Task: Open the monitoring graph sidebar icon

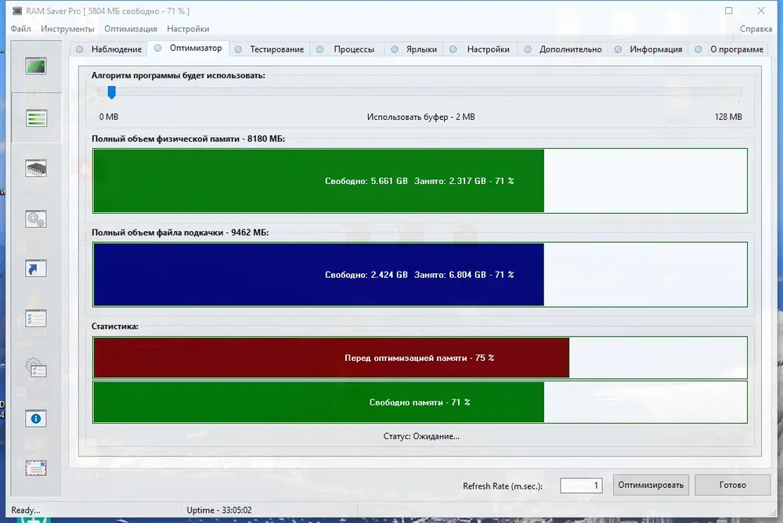Action: click(36, 67)
